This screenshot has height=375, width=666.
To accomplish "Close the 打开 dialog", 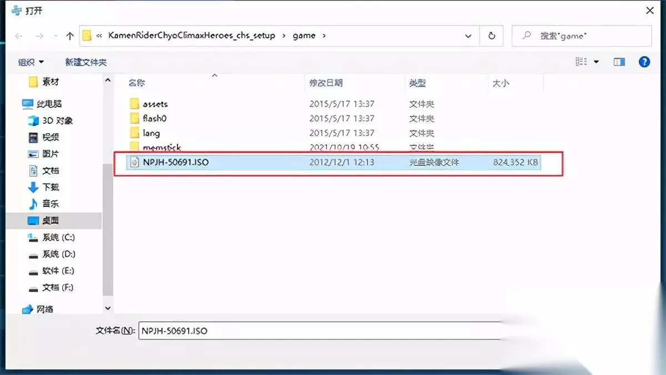I will [650, 11].
